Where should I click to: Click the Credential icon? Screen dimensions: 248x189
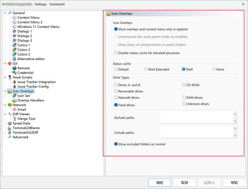(14, 73)
